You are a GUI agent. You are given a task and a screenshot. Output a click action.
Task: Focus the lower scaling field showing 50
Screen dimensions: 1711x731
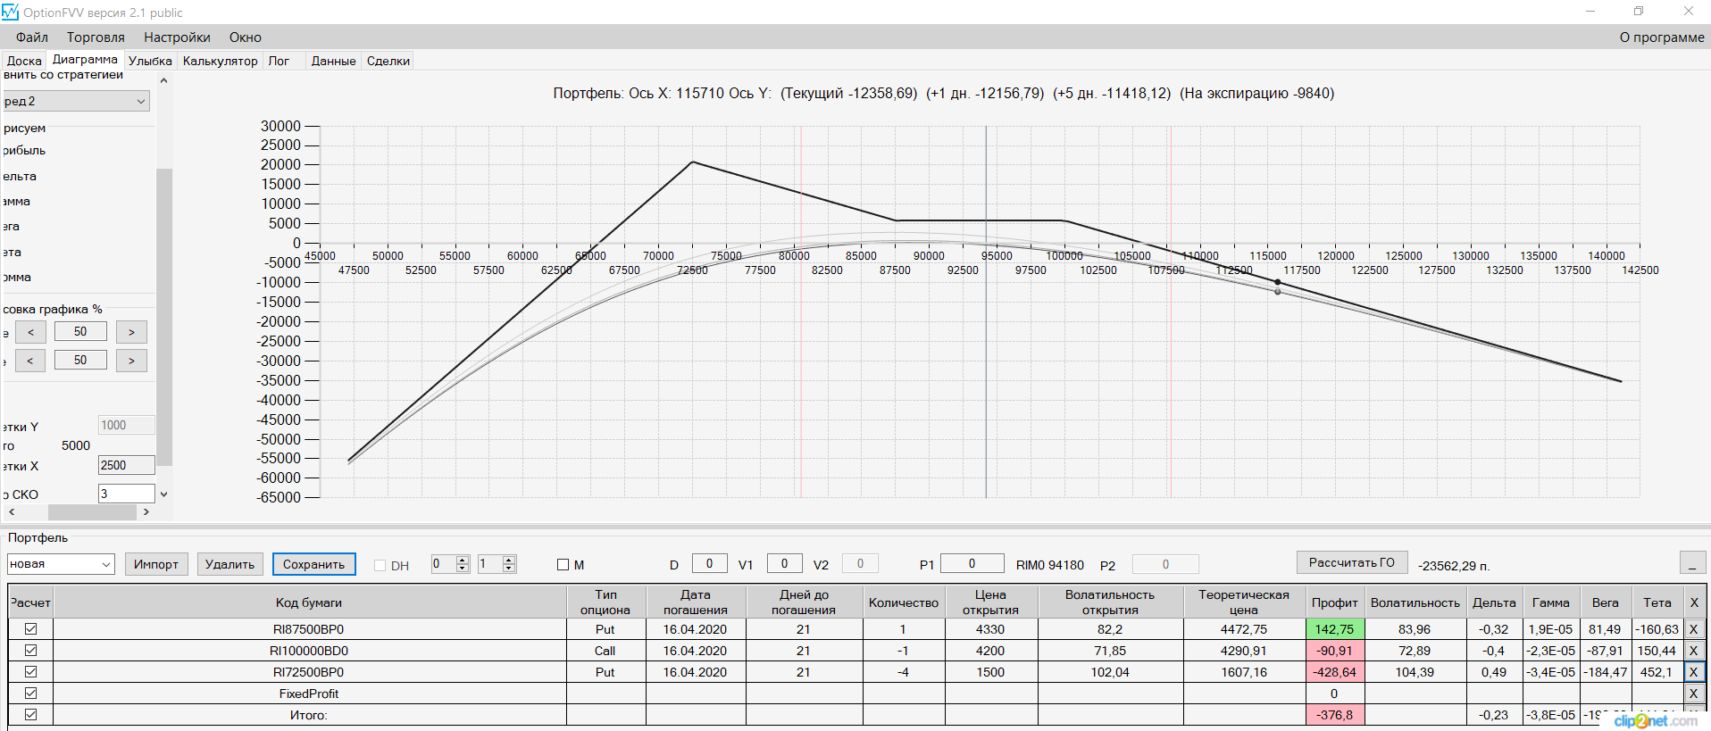(80, 360)
